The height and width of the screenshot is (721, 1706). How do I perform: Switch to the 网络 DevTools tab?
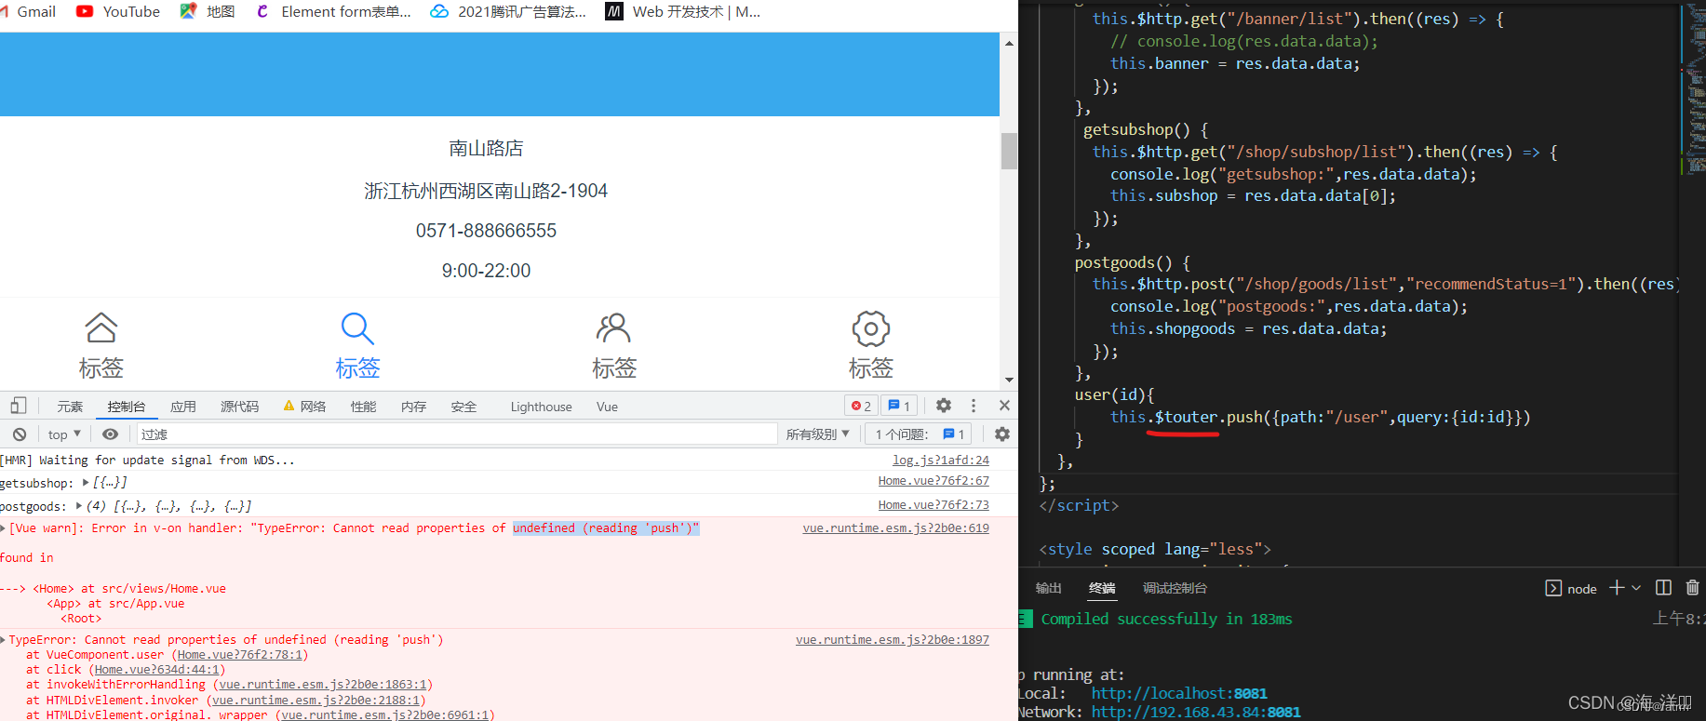point(305,407)
